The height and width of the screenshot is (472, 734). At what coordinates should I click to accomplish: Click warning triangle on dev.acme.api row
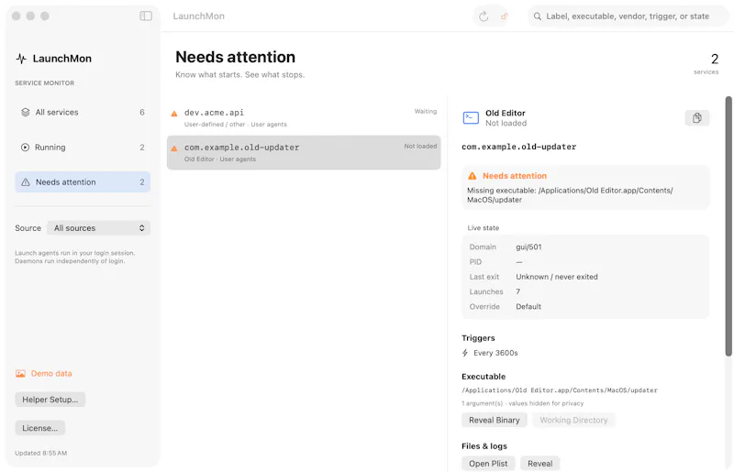(174, 114)
